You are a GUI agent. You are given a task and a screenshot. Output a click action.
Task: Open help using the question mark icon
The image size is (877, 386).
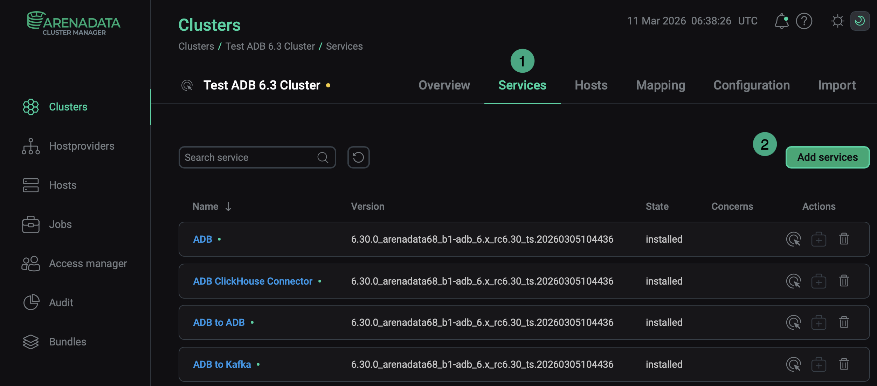click(x=804, y=21)
